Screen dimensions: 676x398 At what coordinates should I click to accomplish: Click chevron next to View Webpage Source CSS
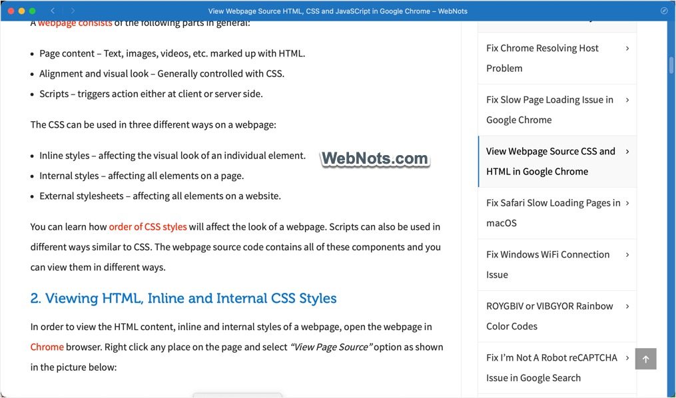pyautogui.click(x=627, y=151)
